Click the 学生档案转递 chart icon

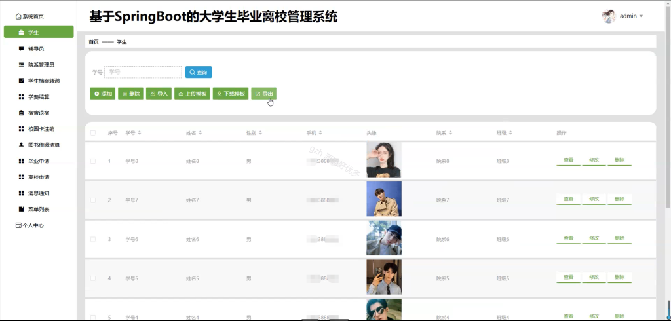click(22, 81)
